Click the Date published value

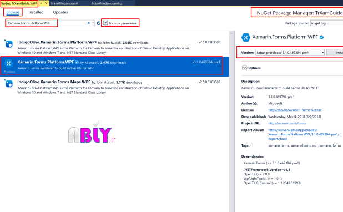point(295,117)
